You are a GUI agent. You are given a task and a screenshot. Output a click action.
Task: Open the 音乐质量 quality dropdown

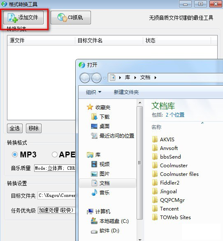click(x=55, y=168)
